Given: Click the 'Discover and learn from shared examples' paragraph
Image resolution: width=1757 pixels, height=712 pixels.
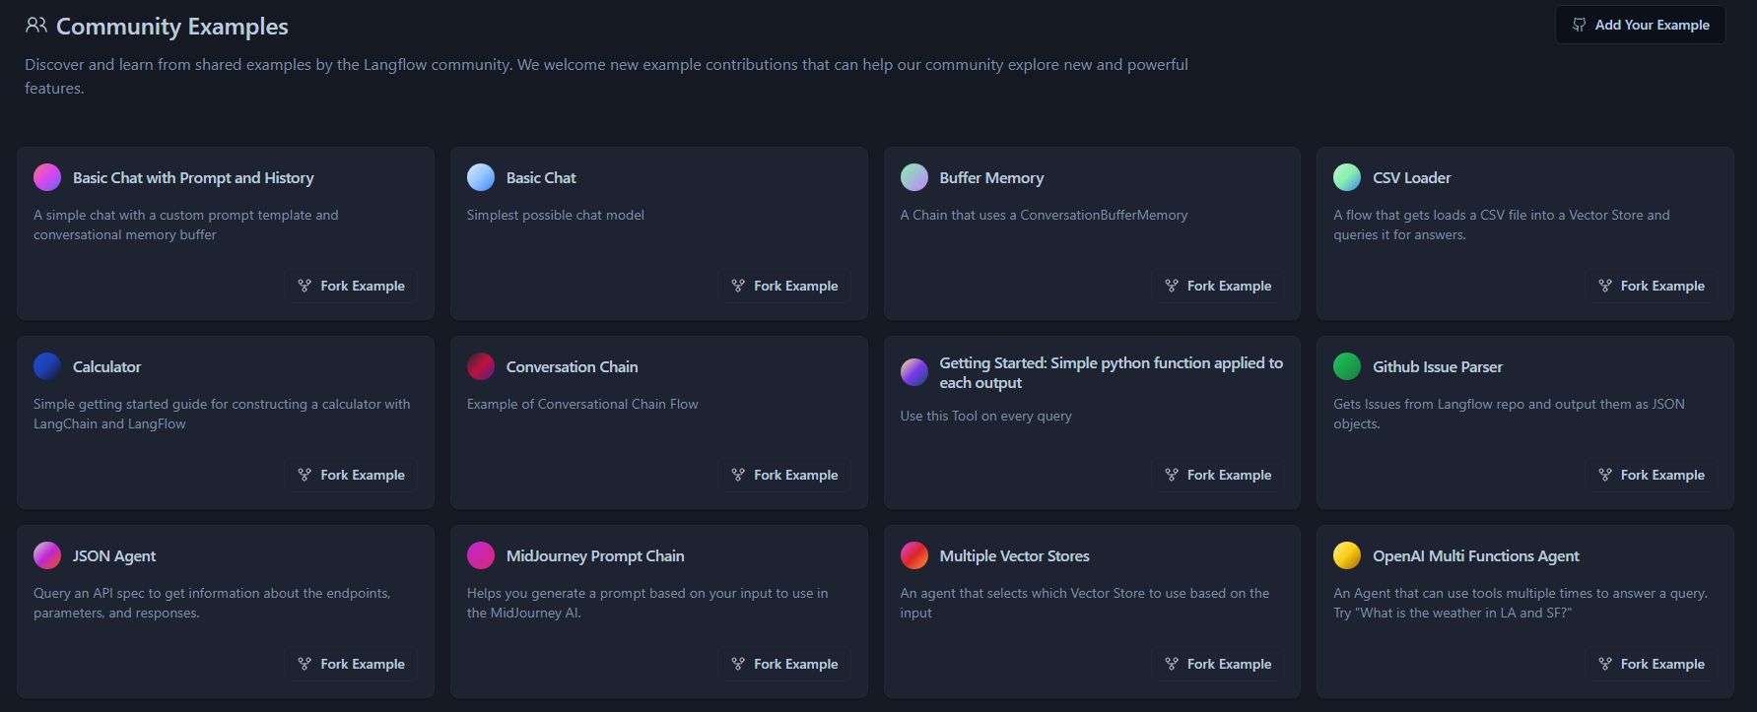Looking at the screenshot, I should [x=606, y=76].
